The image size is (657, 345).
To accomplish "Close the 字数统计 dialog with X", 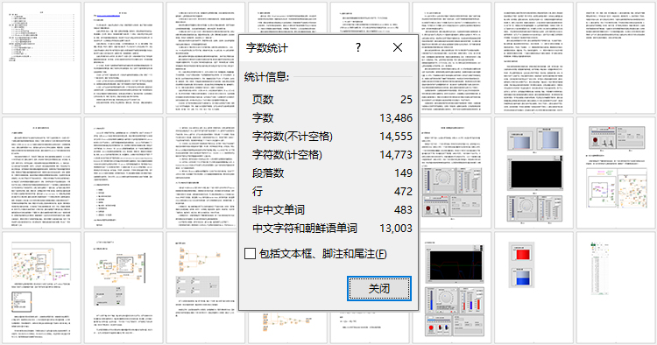I will click(x=398, y=47).
